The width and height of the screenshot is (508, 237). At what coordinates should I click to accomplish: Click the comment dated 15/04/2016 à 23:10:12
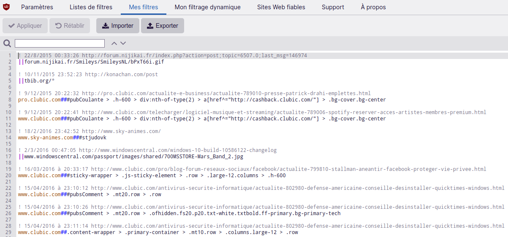click(x=261, y=188)
